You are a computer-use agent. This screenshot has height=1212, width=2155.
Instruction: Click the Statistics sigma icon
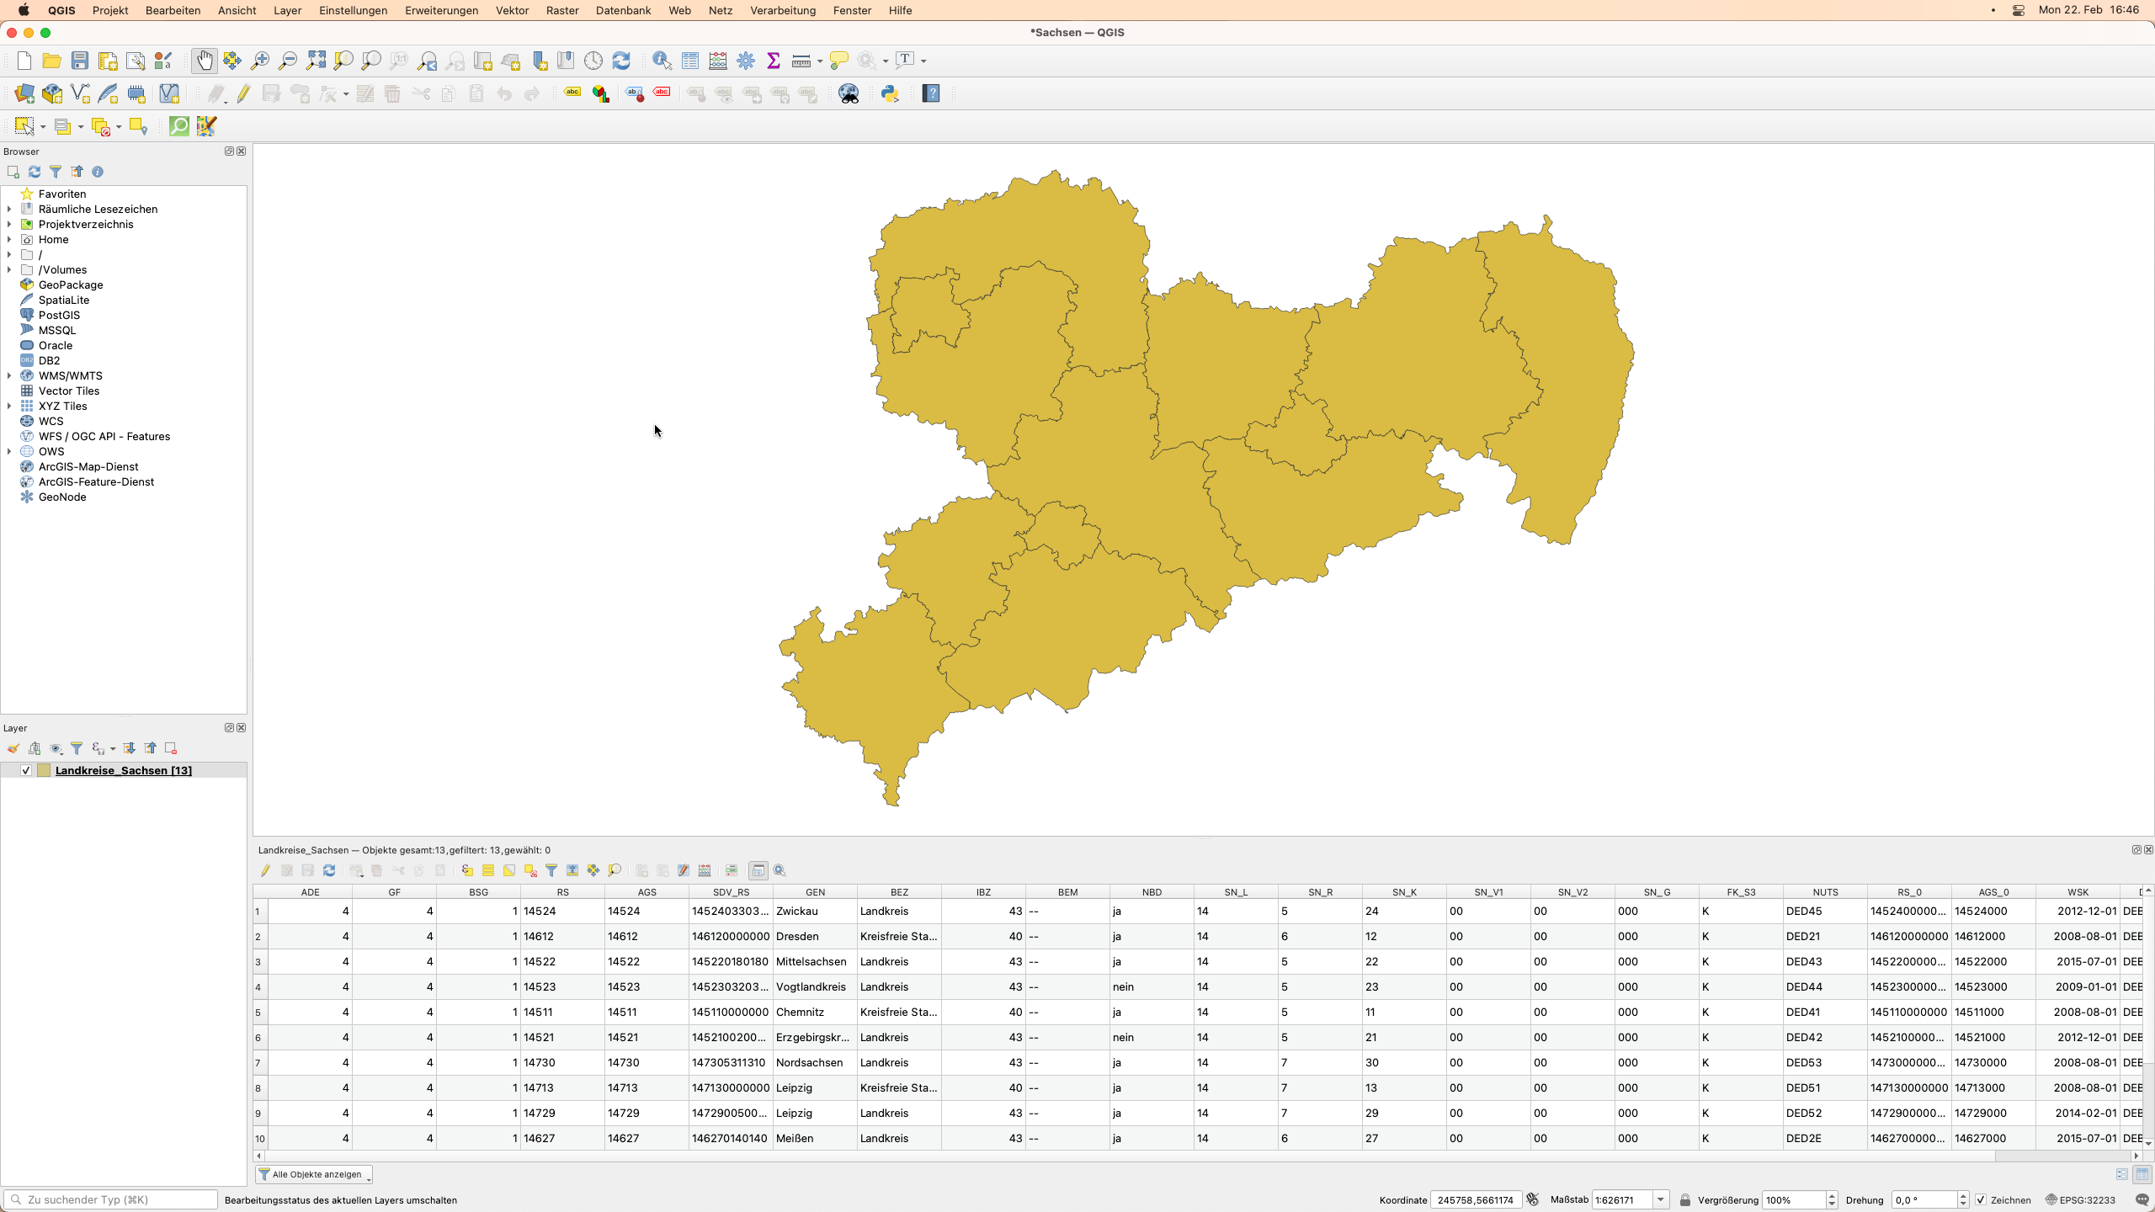click(x=774, y=61)
